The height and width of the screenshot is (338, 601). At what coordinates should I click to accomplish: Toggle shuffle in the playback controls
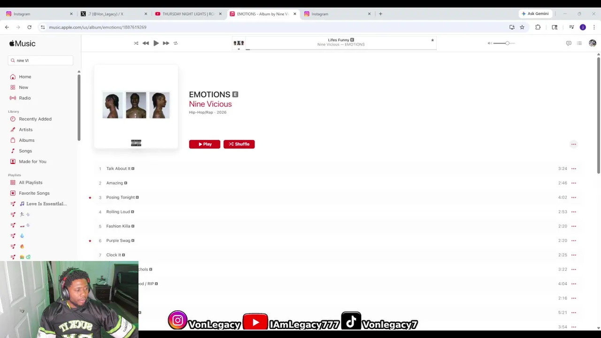[136, 43]
